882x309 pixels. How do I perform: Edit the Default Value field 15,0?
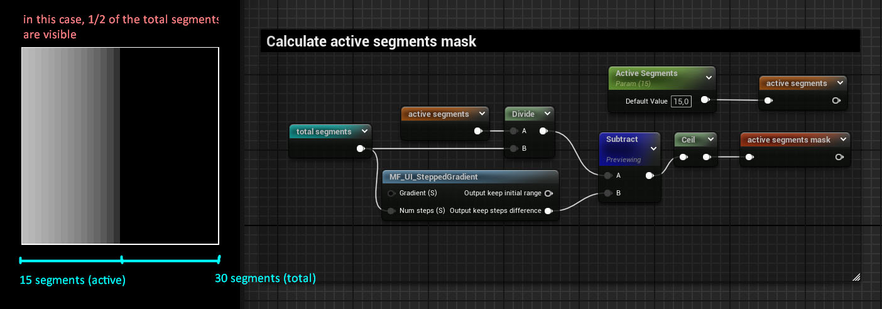click(x=681, y=101)
